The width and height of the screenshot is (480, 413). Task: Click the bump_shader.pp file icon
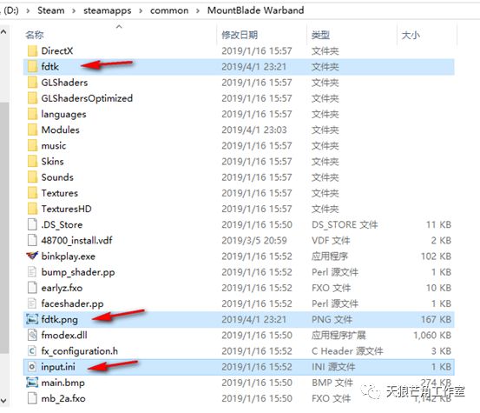click(x=32, y=272)
